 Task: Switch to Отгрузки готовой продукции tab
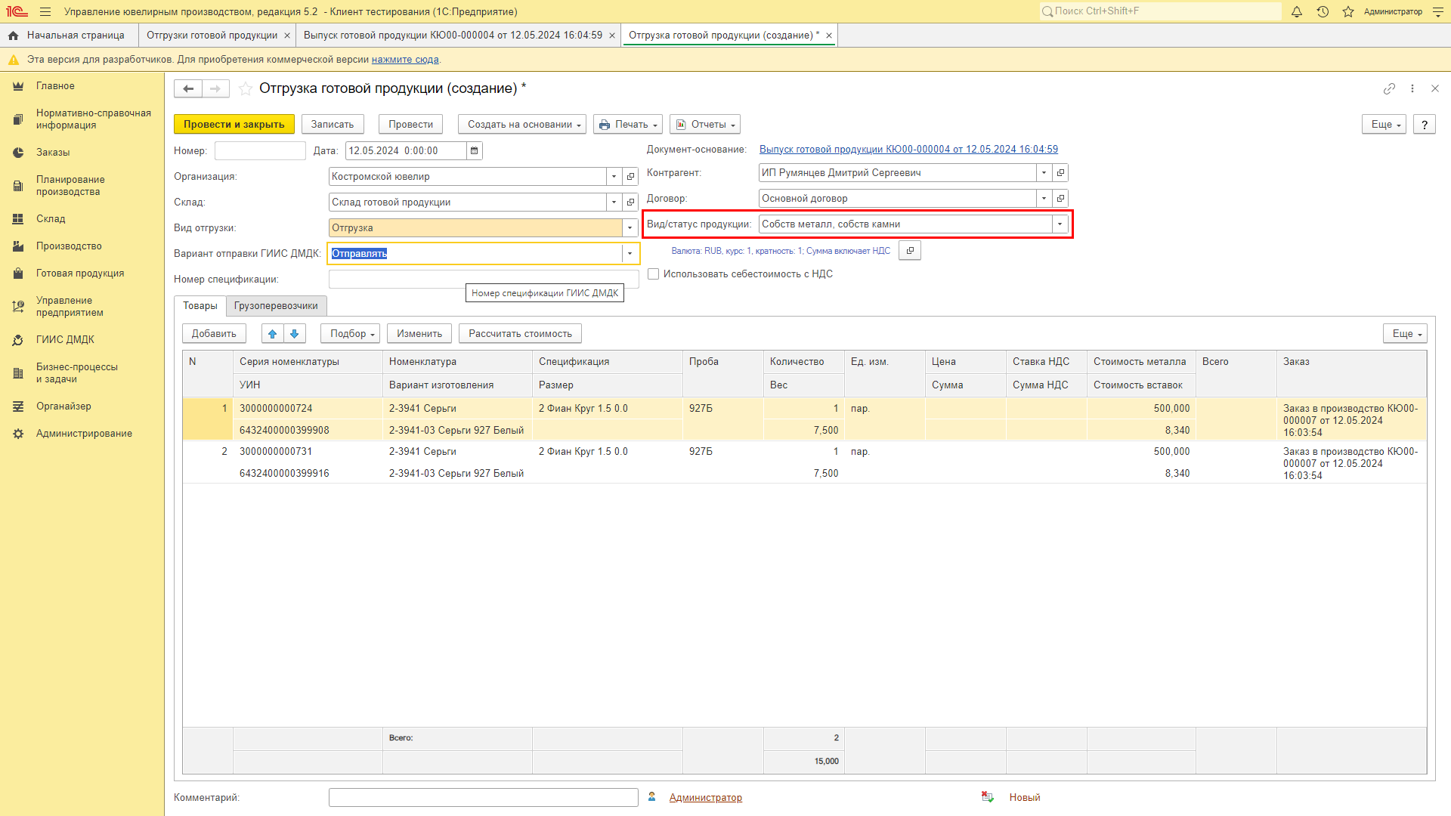tap(212, 36)
